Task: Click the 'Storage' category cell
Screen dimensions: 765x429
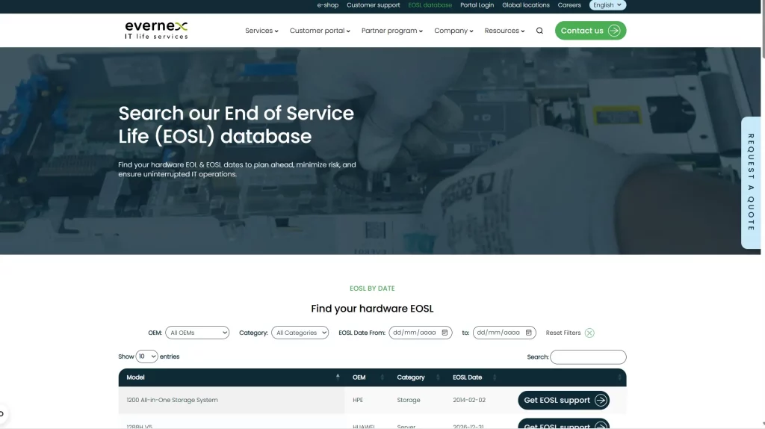Action: point(409,400)
